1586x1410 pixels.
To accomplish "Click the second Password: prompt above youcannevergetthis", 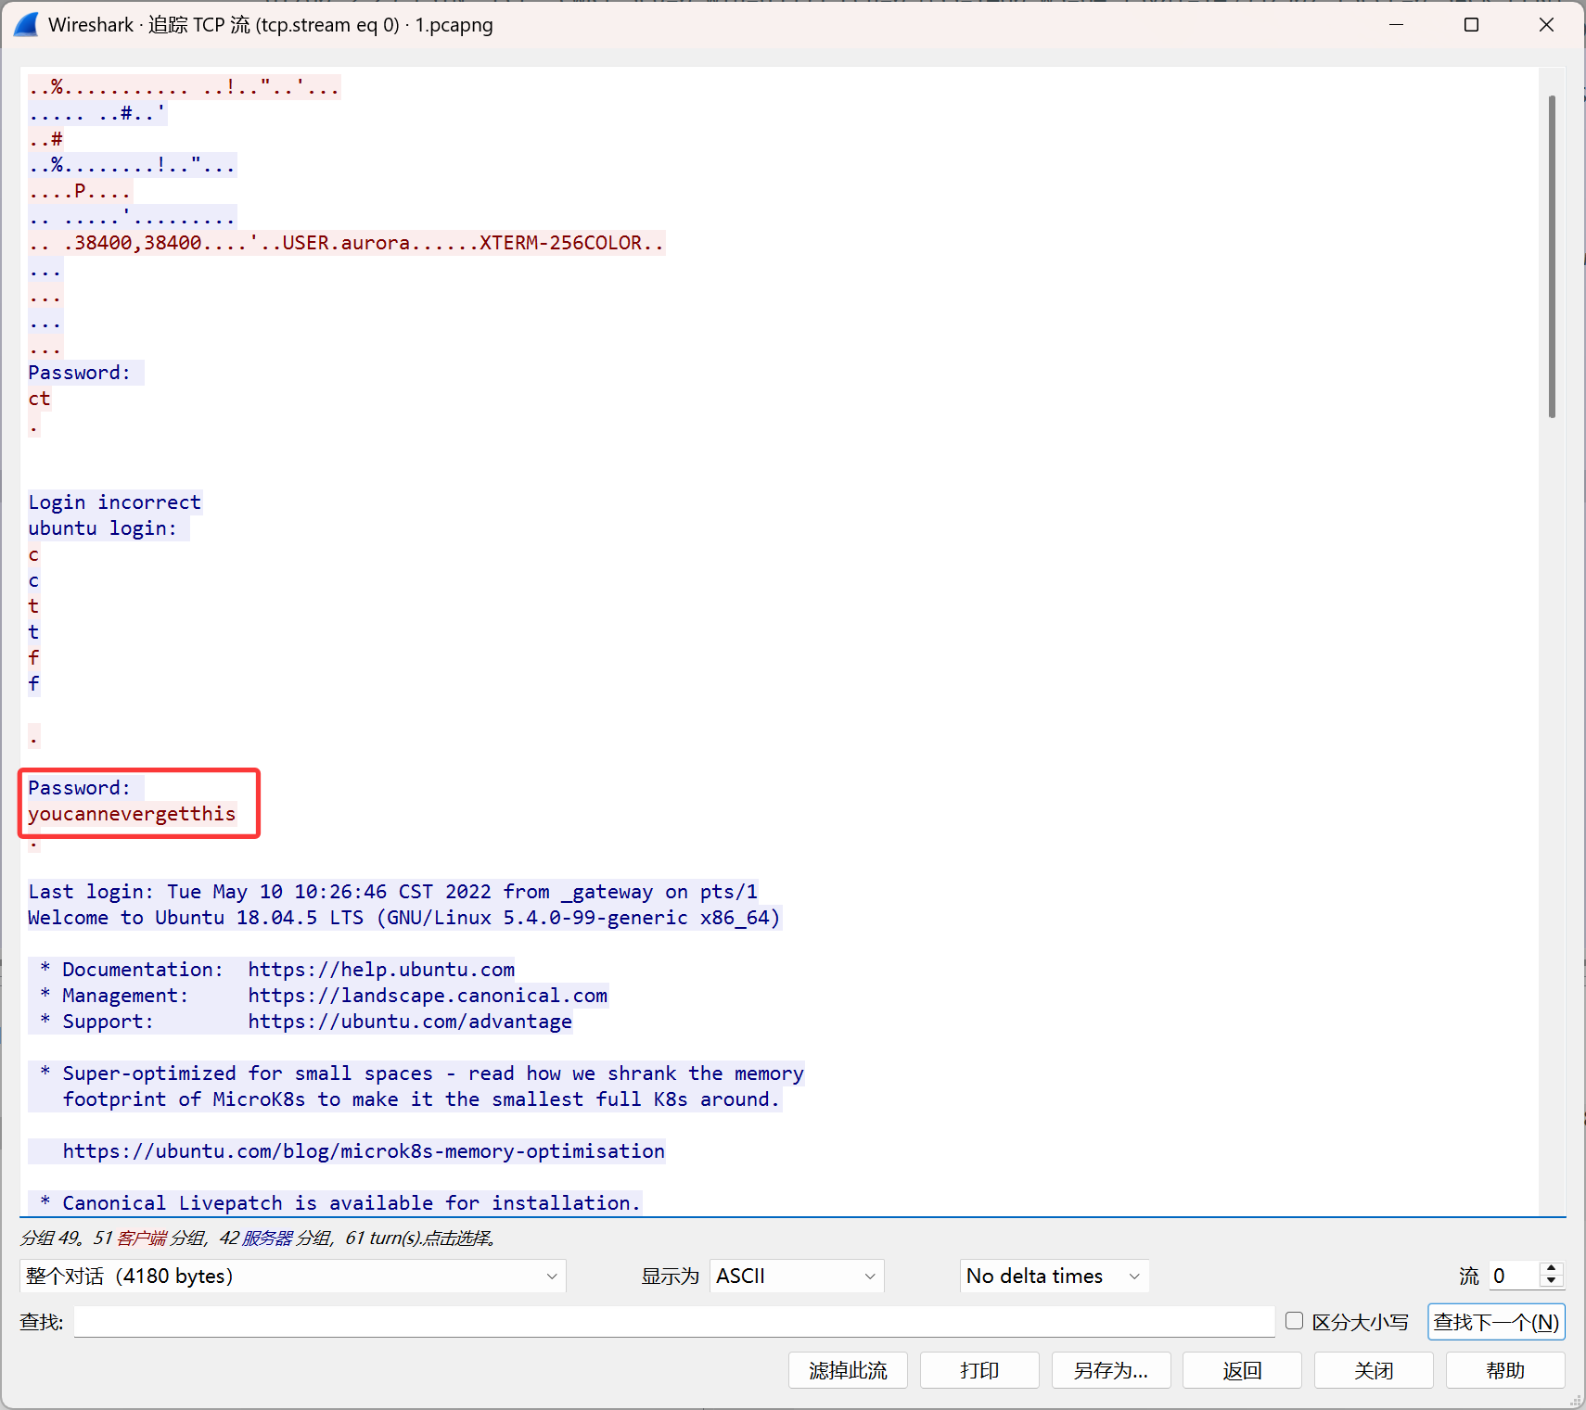I will (80, 788).
